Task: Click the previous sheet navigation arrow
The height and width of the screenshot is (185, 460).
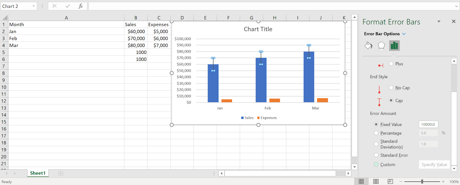Action: pyautogui.click(x=7, y=173)
